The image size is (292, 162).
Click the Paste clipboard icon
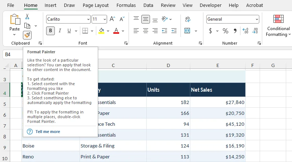[x=15, y=20]
